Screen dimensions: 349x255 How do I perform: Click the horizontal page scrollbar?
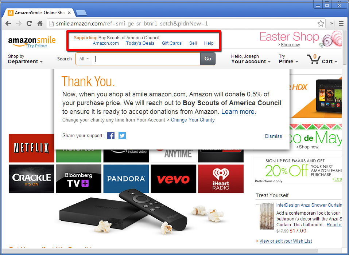point(160,251)
